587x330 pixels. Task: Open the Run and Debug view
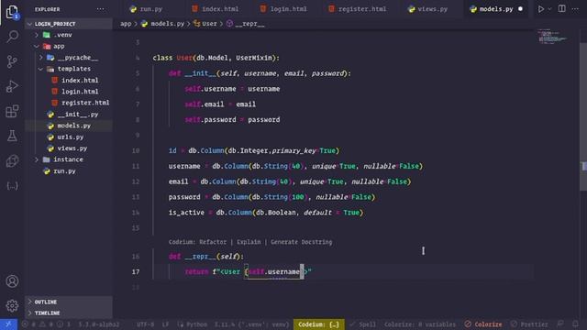[12, 86]
